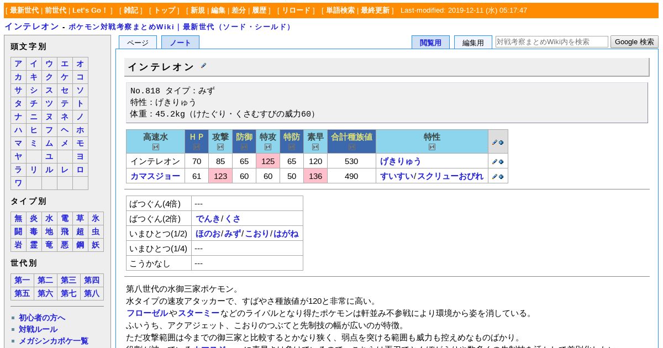
Task: Open フローゼル link in description
Action: 147,313
